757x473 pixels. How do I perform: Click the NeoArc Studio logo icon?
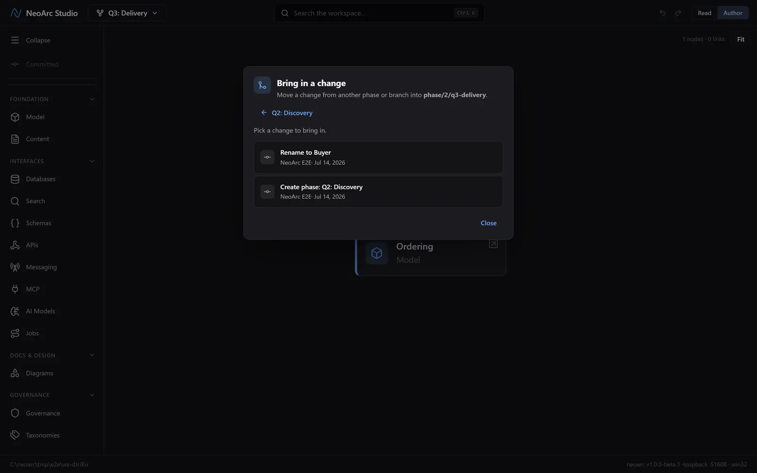[16, 13]
